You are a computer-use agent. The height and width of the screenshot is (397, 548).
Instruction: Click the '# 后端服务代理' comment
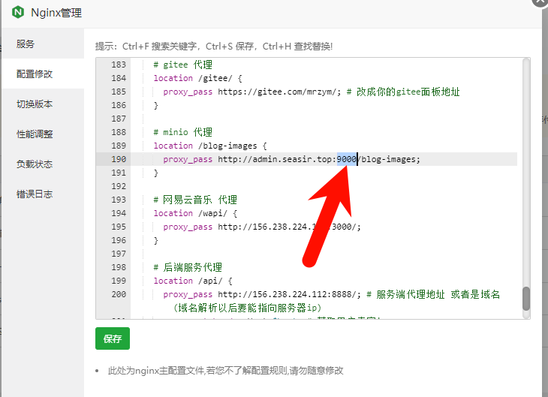click(188, 268)
